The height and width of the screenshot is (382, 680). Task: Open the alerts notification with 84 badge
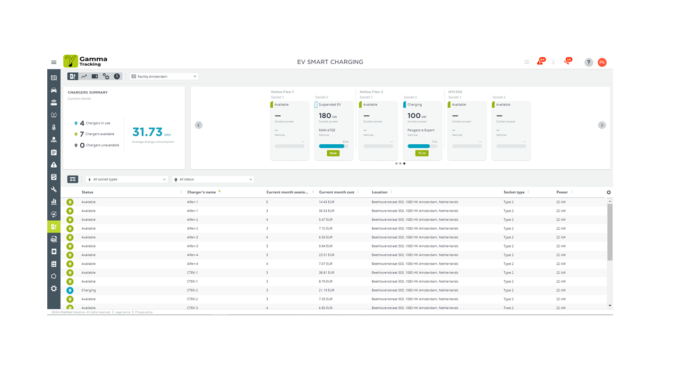pyautogui.click(x=540, y=62)
